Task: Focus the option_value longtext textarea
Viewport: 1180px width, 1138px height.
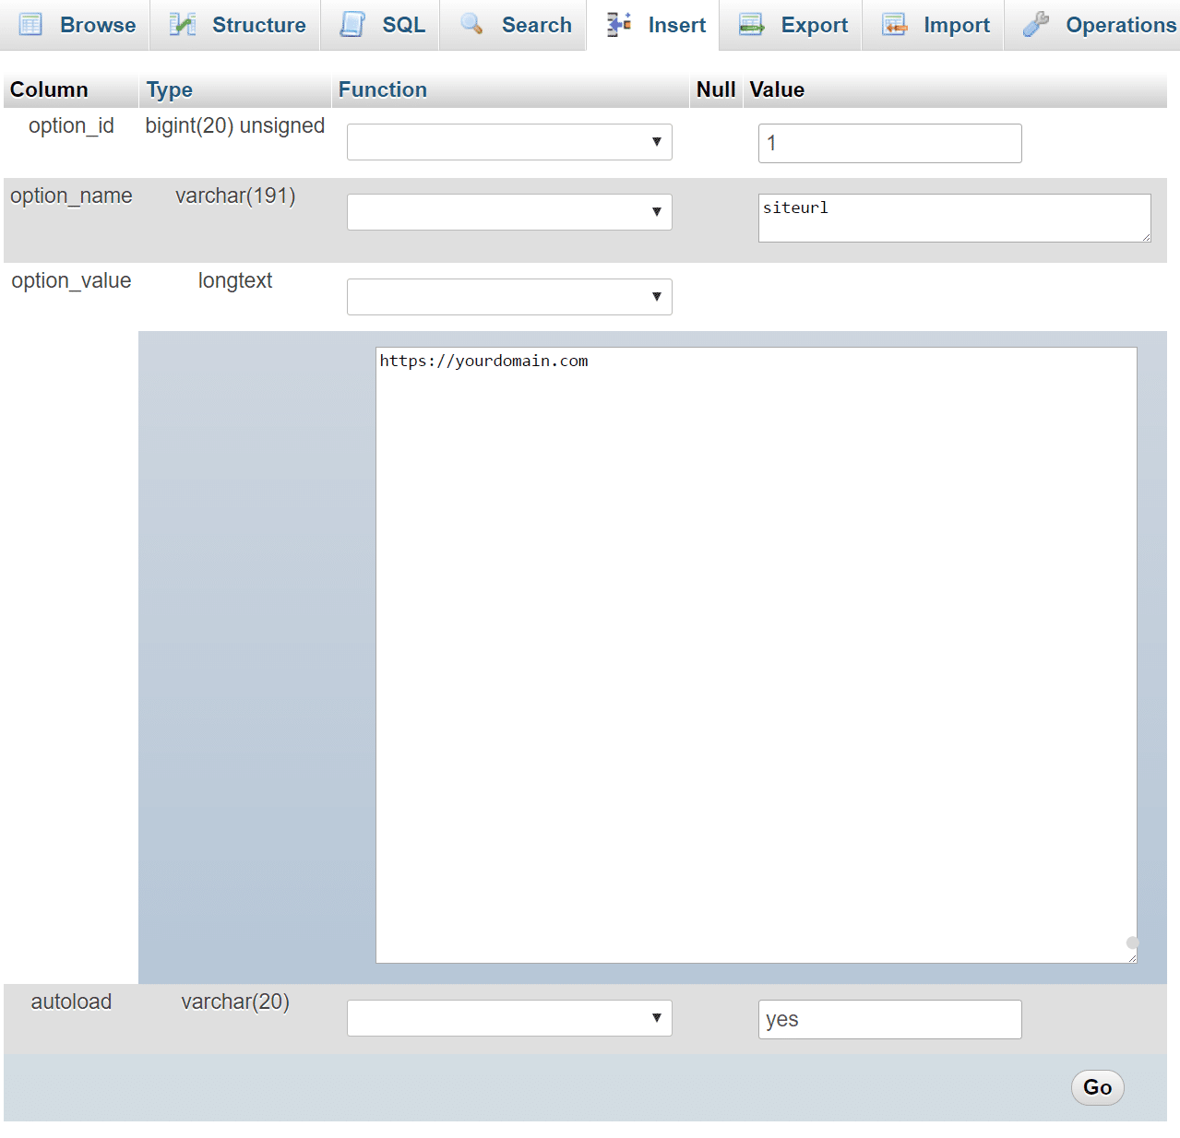Action: pos(756,655)
